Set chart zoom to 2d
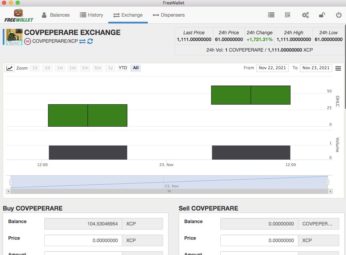This screenshot has height=255, width=346. click(x=47, y=68)
